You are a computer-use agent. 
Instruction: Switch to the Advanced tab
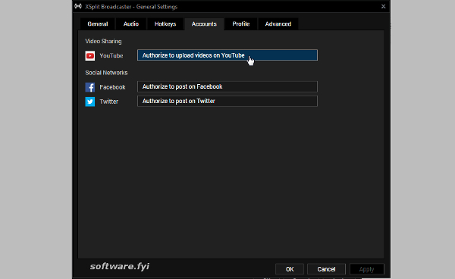(x=278, y=24)
